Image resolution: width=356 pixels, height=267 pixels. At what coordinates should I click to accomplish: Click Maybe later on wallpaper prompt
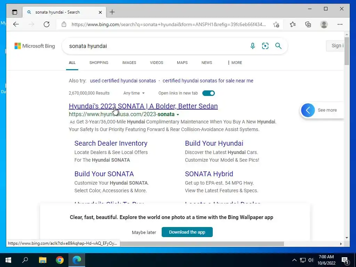[144, 232]
